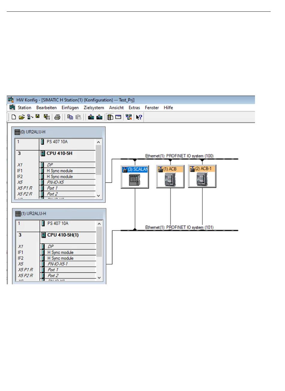Click slot number 3 in rack (0)
The width and height of the screenshot is (285, 391).
[x=19, y=154]
